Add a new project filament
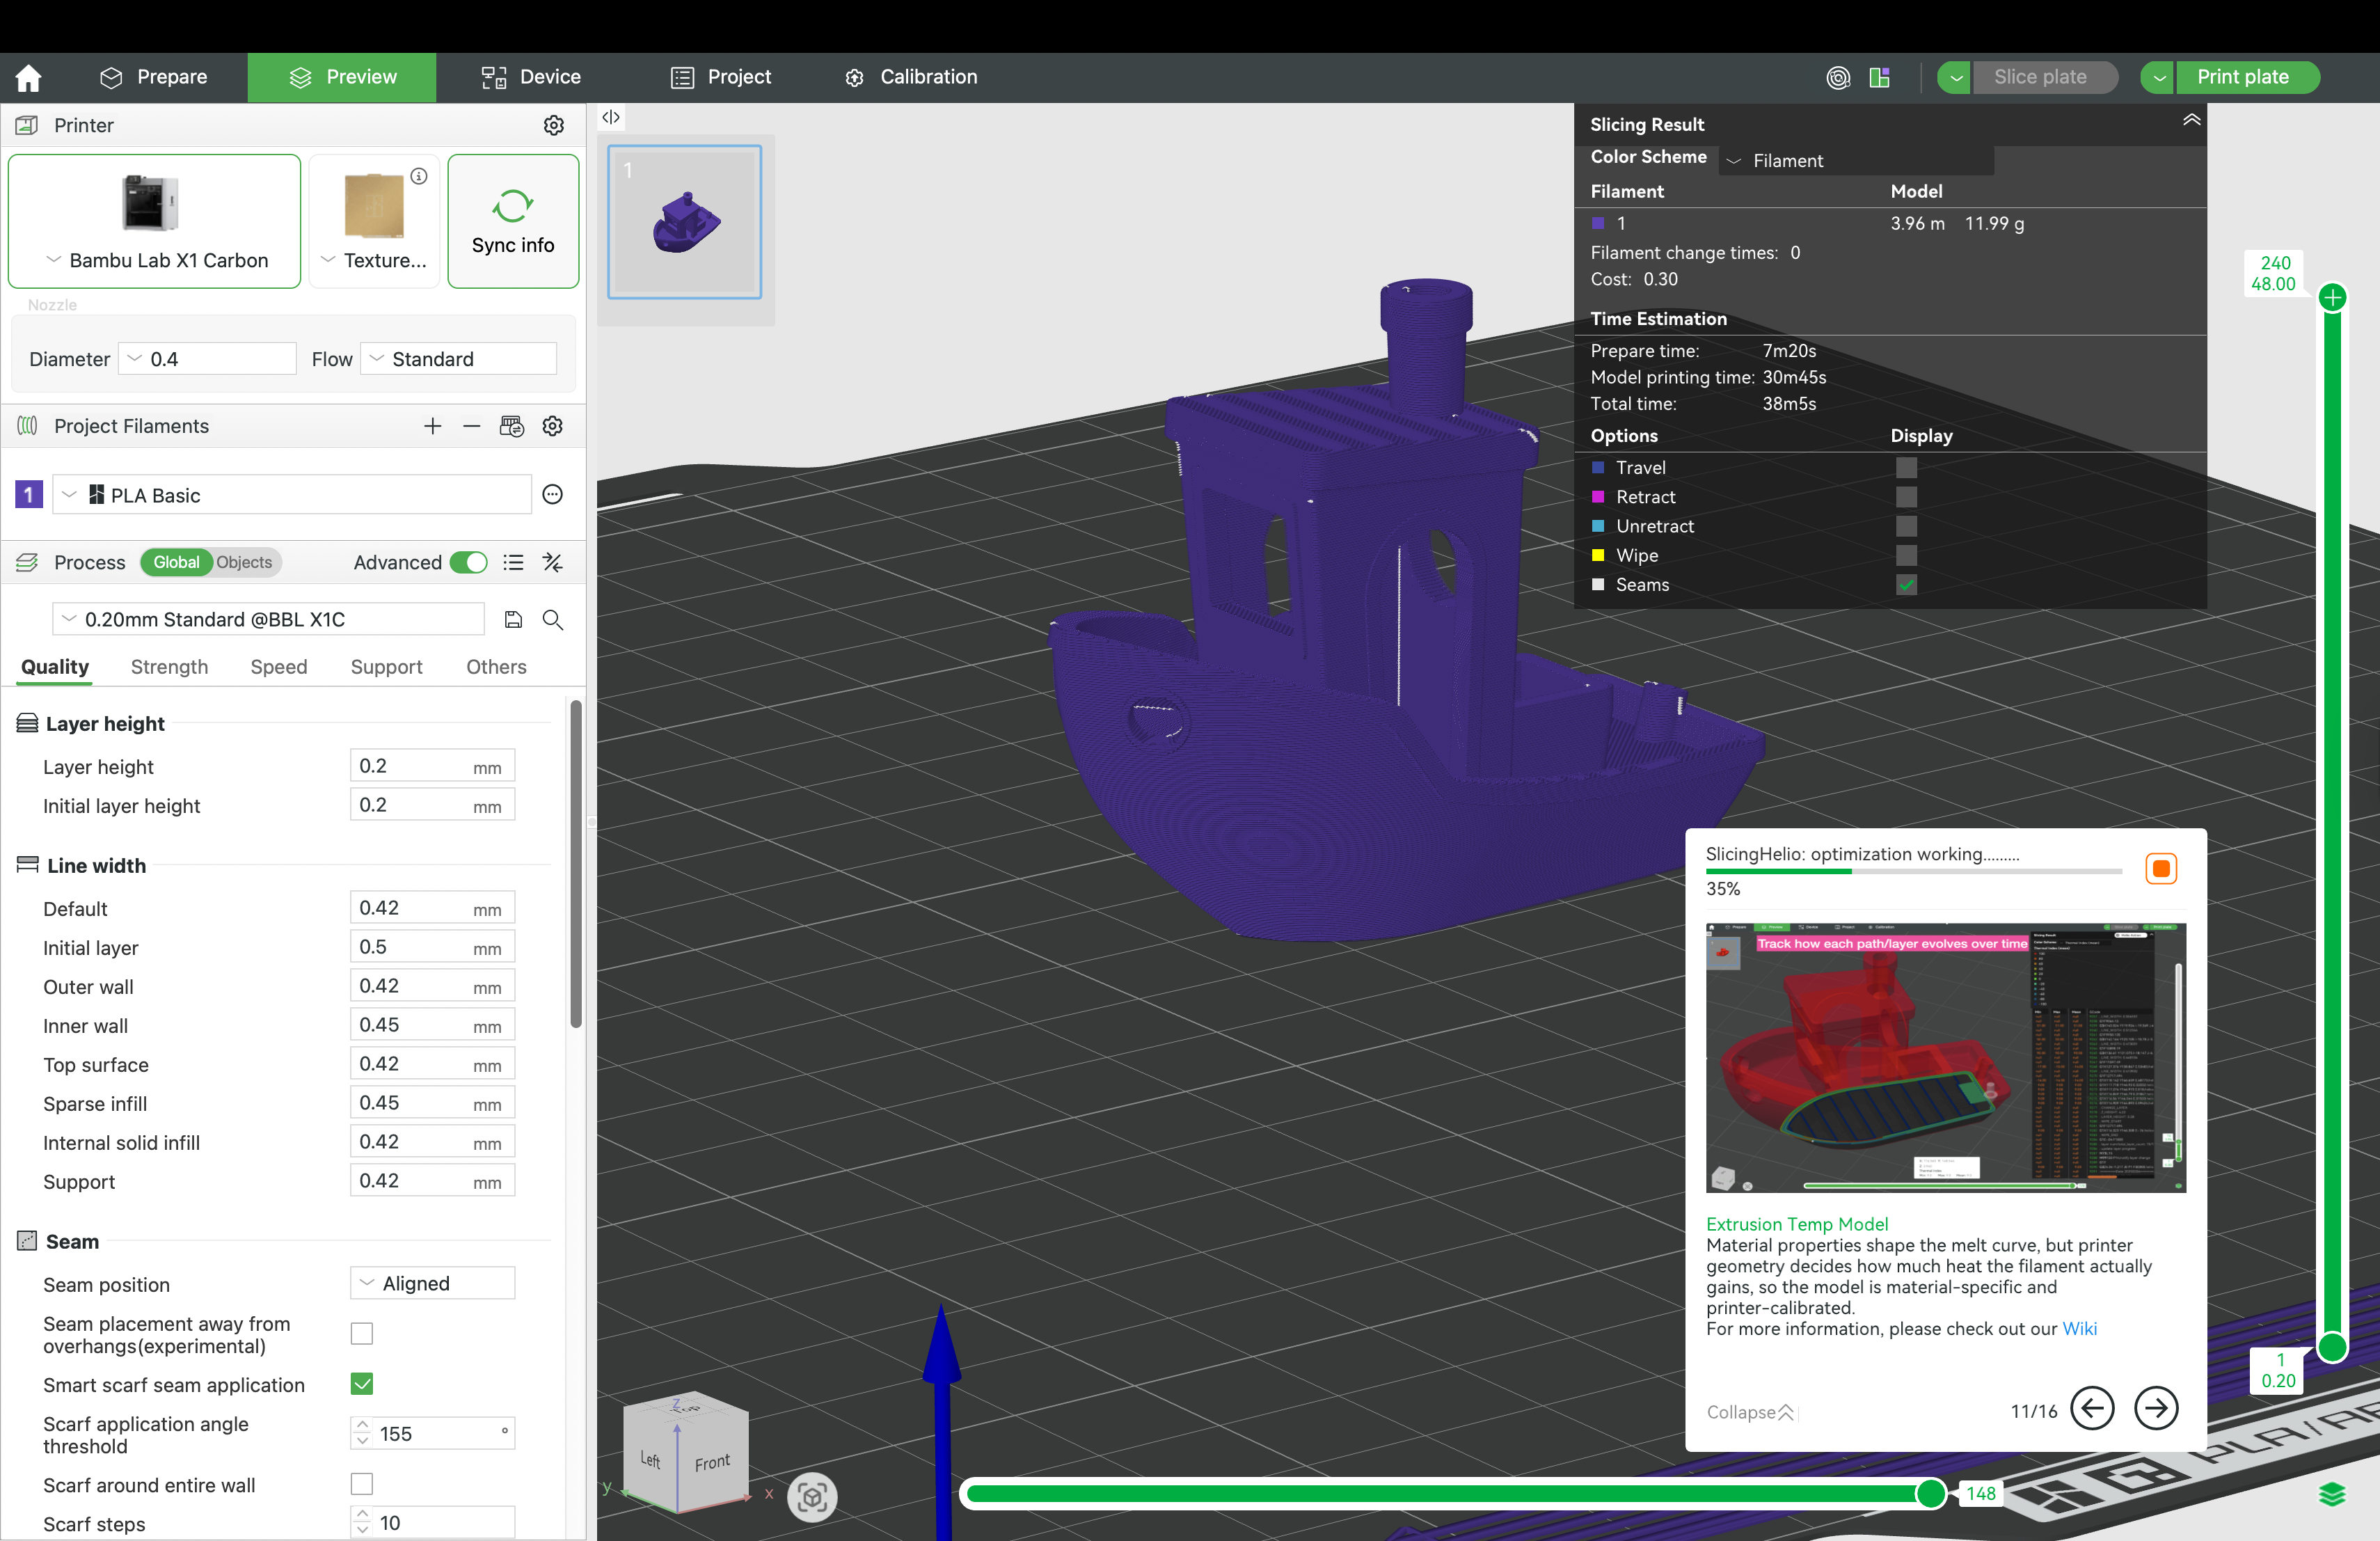Screen dimensions: 2380x1541 (x=432, y=426)
